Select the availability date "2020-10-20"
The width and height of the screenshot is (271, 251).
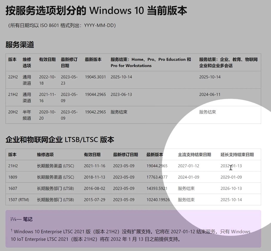coord(47,115)
